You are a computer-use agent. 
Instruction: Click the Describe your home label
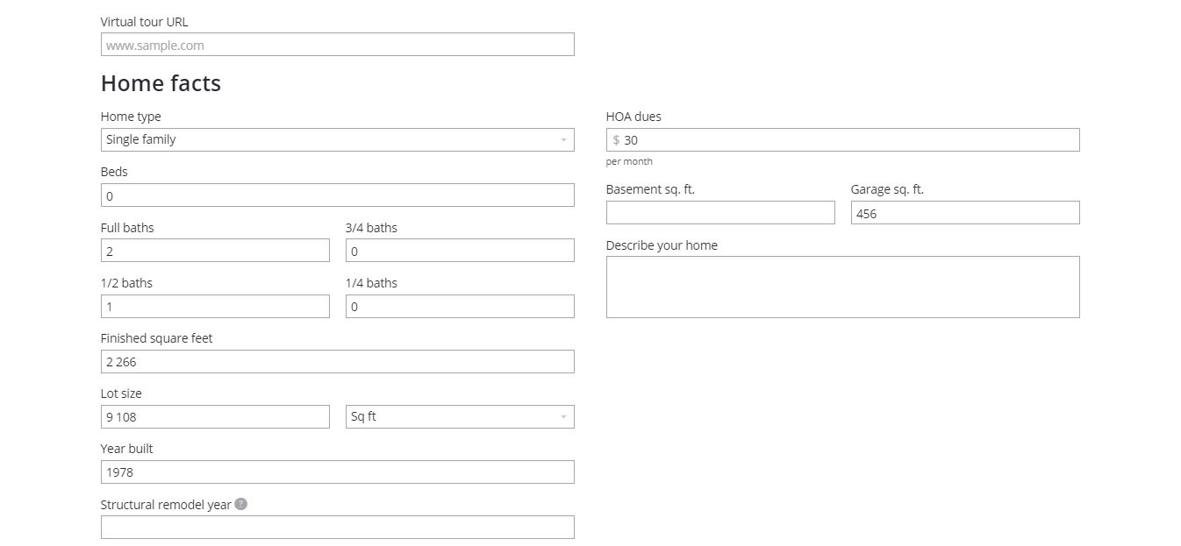click(662, 245)
